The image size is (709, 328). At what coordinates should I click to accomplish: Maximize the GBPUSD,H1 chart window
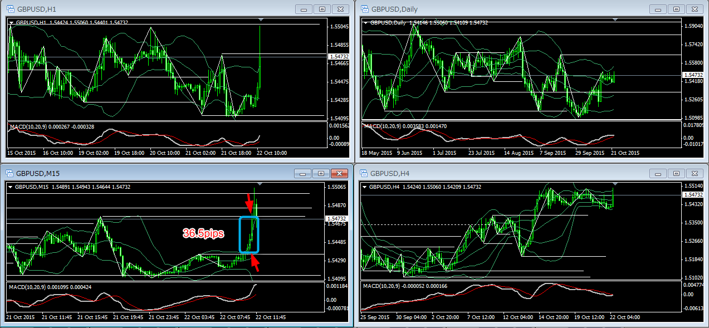321,9
